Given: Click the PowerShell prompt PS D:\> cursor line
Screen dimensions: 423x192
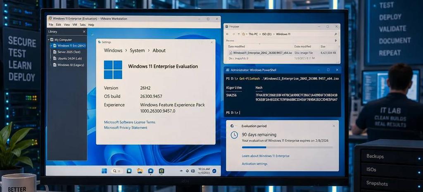Looking at the screenshot, I should tap(233, 112).
